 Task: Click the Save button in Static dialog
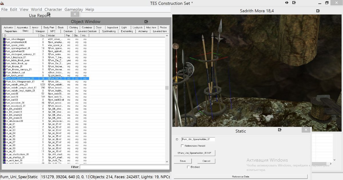pos(183,161)
